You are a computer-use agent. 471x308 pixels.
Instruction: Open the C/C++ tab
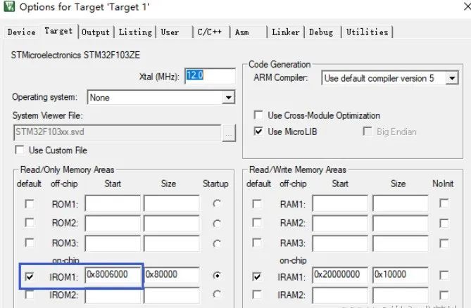[x=209, y=32]
